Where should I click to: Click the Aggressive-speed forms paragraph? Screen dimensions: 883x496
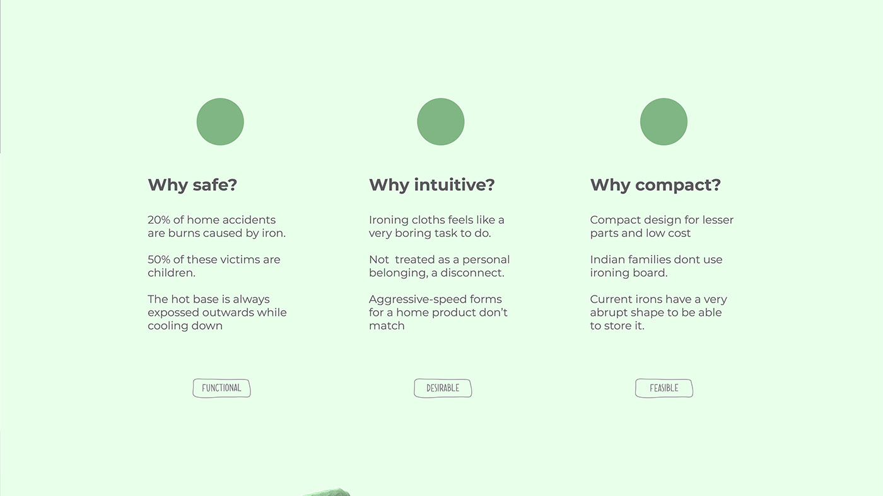point(438,313)
